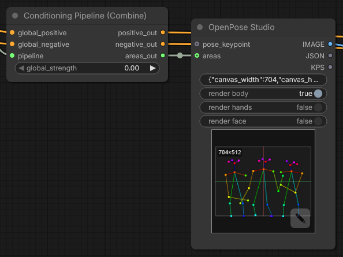343x257 pixels.
Task: Click the global_positive input socket
Action: tap(12, 32)
